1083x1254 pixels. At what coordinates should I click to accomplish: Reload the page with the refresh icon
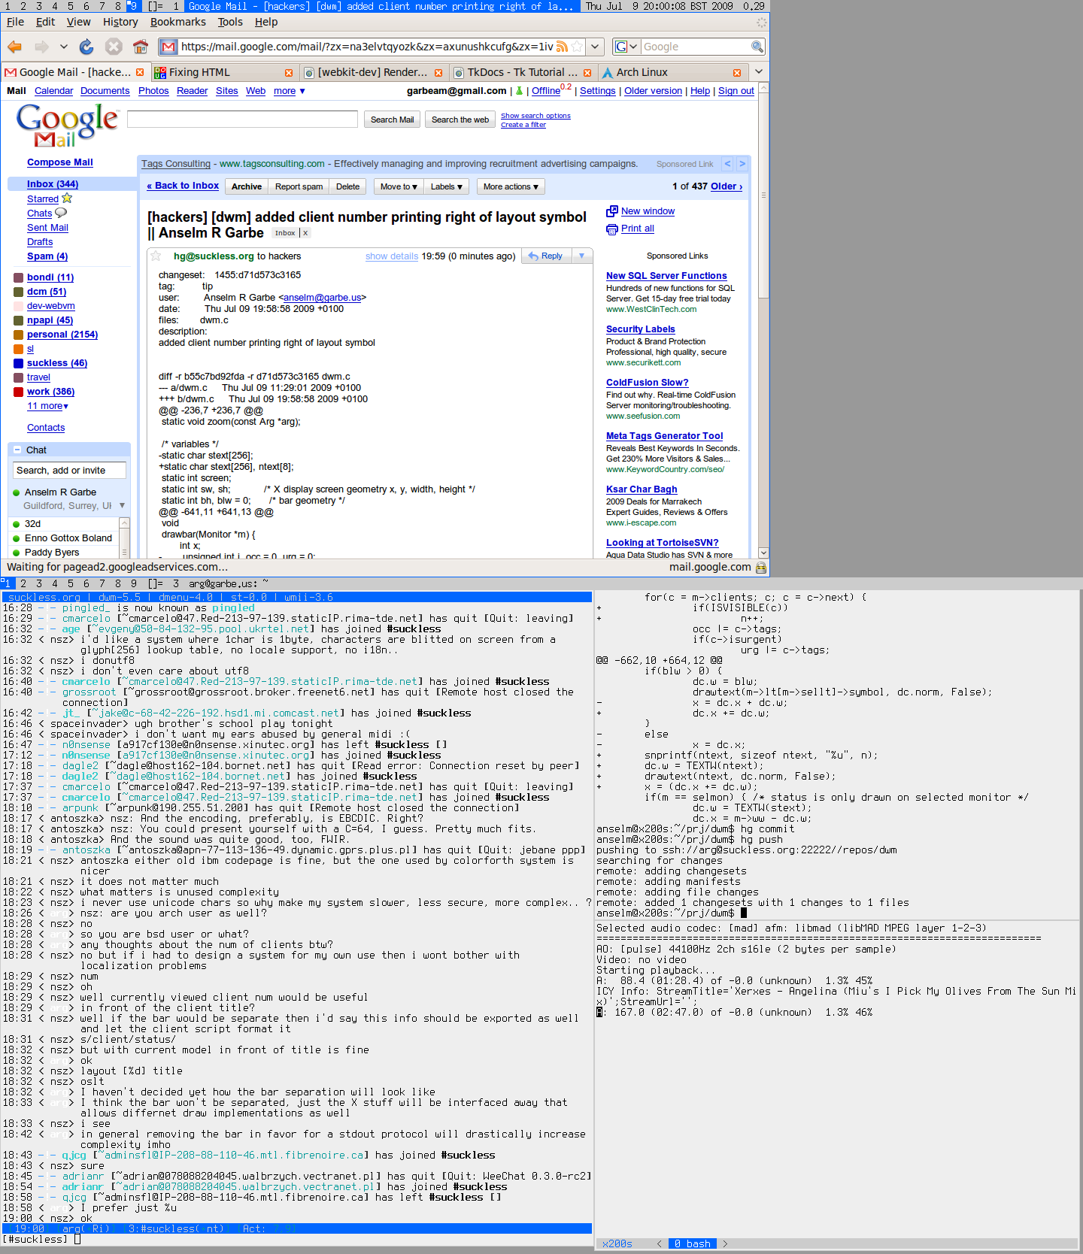[x=86, y=47]
